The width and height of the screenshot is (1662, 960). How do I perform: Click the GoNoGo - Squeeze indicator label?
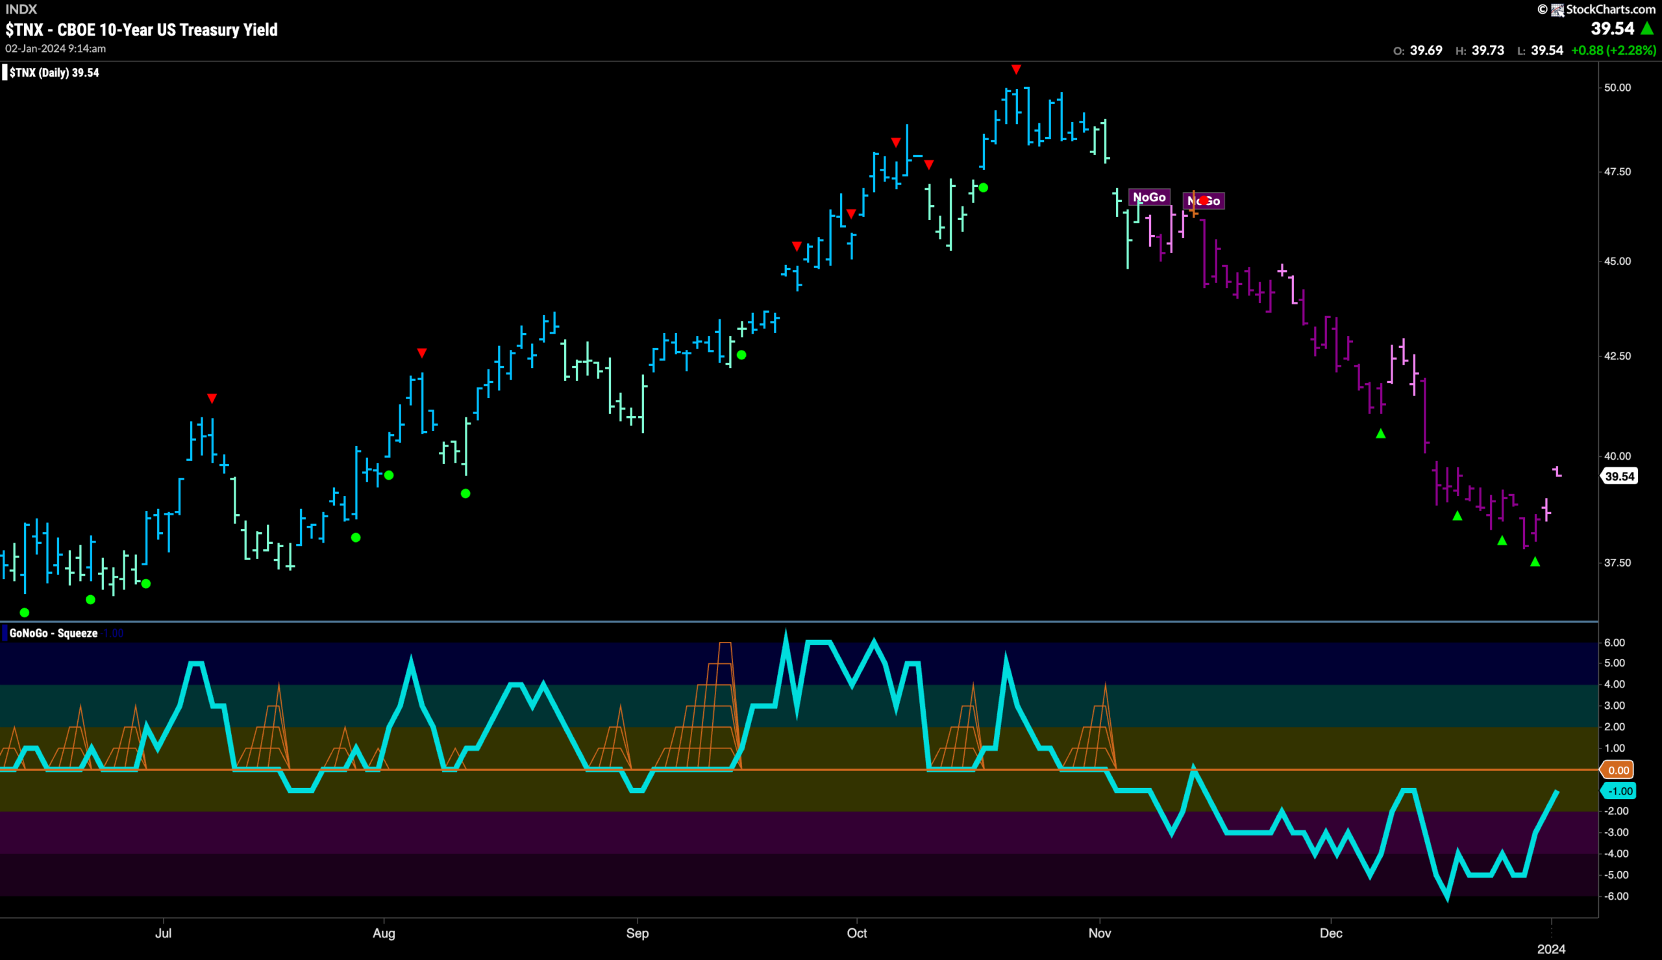click(53, 633)
